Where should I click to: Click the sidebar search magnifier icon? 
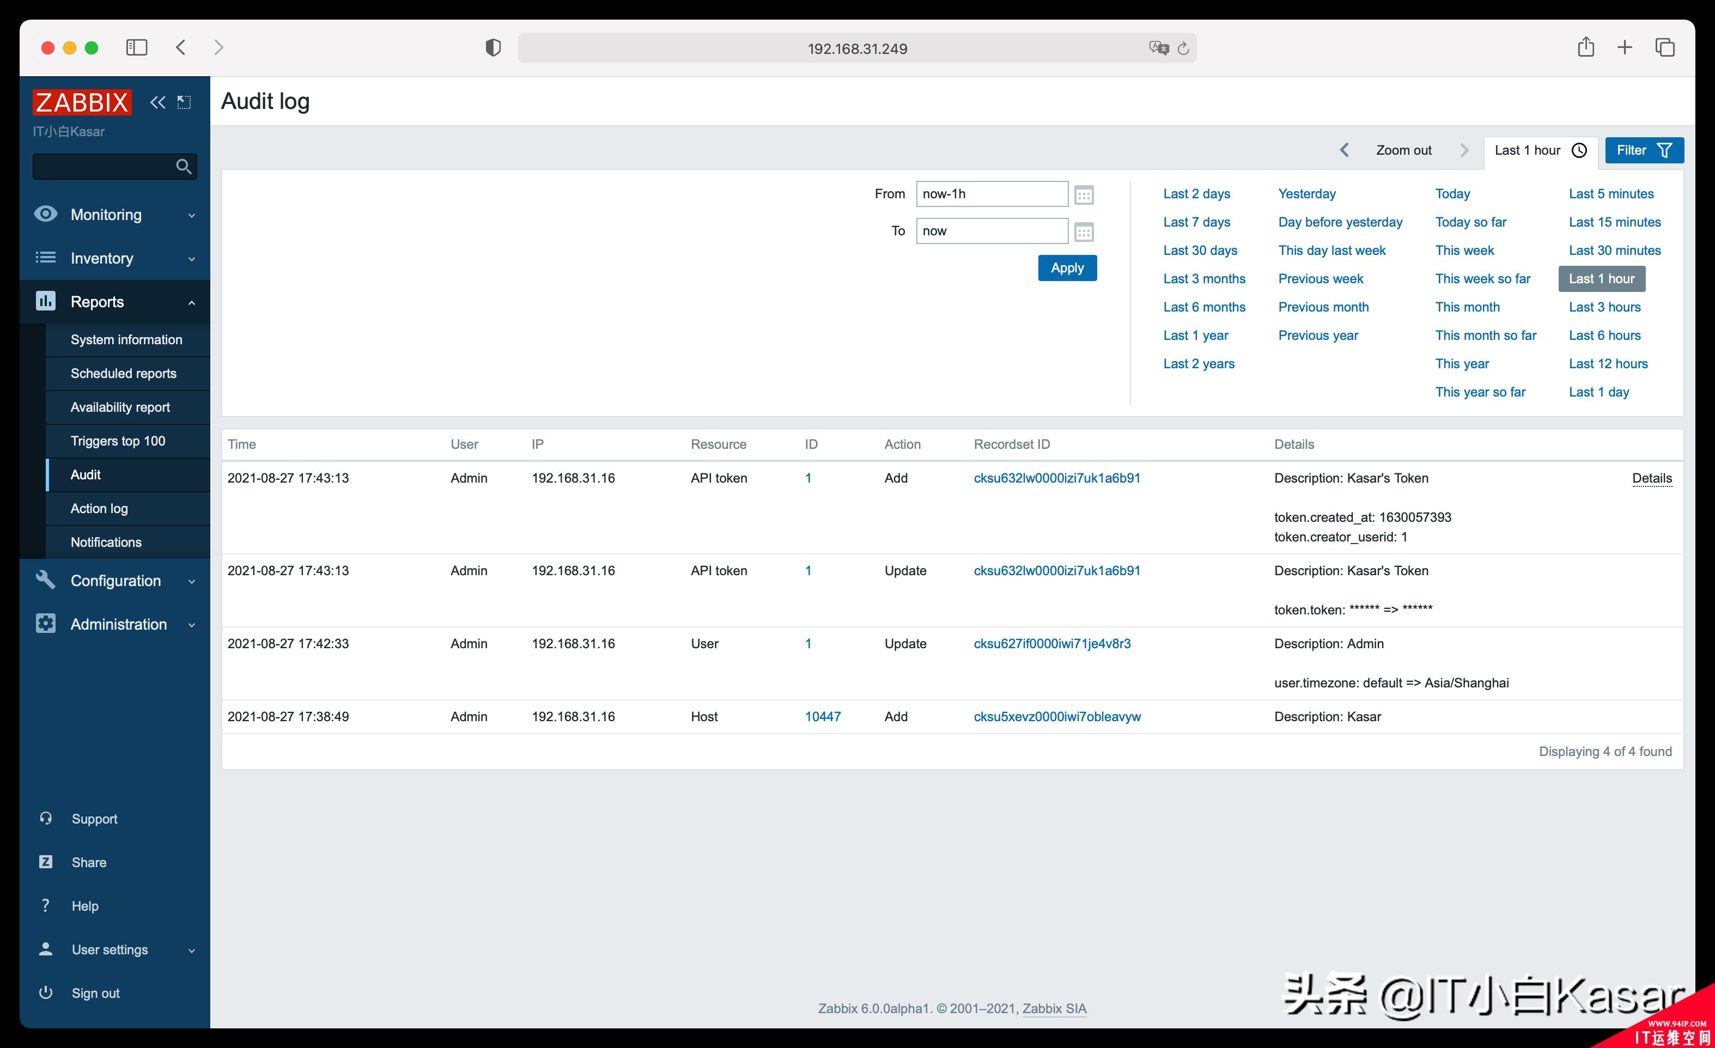[184, 166]
